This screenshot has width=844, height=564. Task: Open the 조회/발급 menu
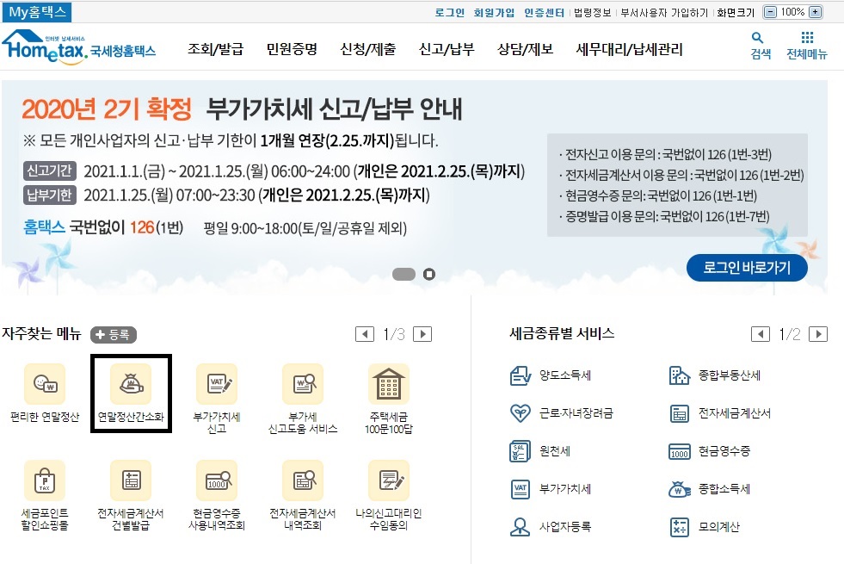coord(215,50)
